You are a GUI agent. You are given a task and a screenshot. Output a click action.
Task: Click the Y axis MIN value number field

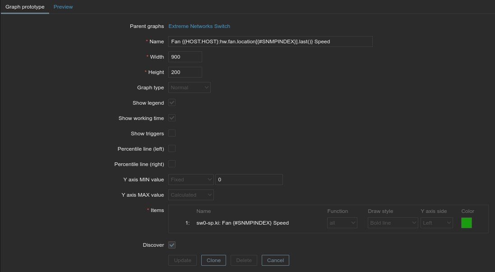pos(249,180)
